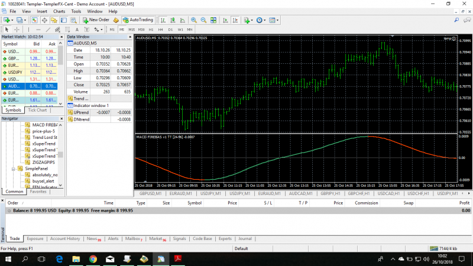Switch to the Account History tab
The image size is (473, 266).
65,239
